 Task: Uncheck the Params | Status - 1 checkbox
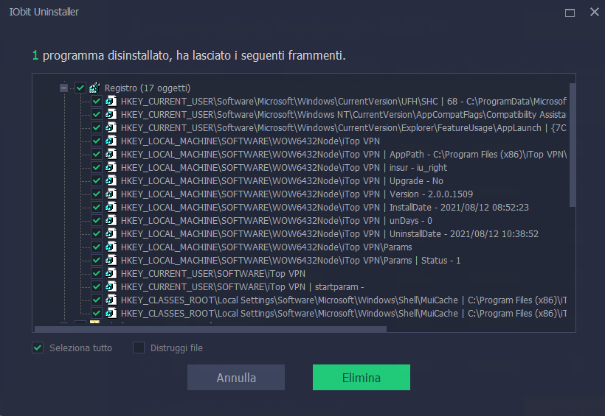point(97,261)
